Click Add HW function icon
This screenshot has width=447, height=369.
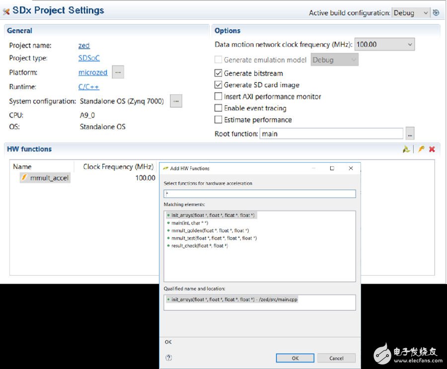point(421,149)
